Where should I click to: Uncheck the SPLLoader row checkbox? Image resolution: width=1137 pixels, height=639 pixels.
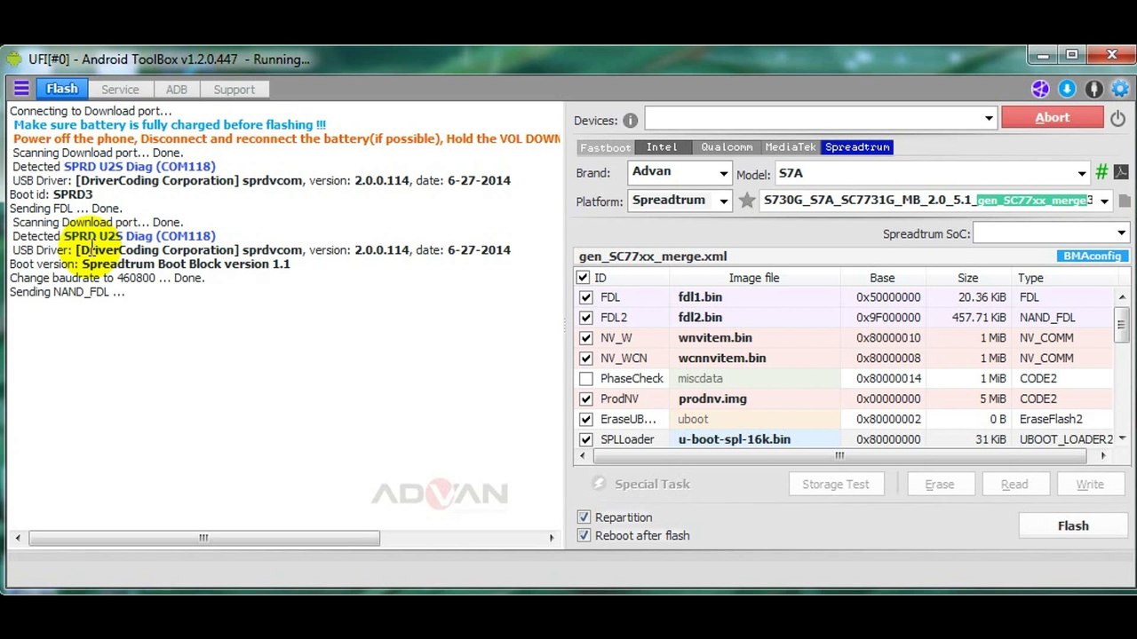(x=585, y=439)
